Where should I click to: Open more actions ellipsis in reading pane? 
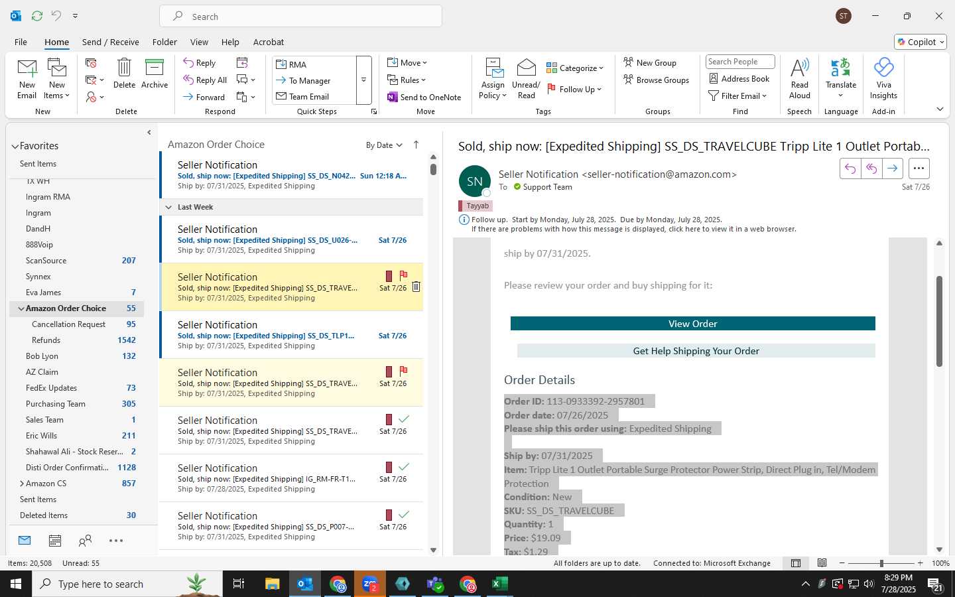(919, 168)
